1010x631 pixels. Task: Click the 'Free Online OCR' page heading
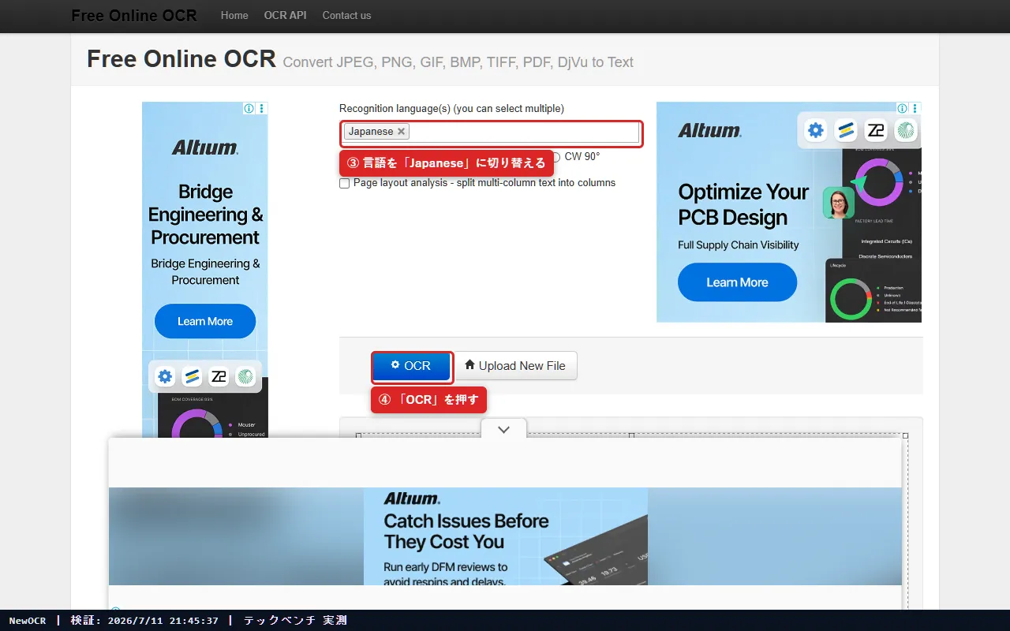point(181,59)
